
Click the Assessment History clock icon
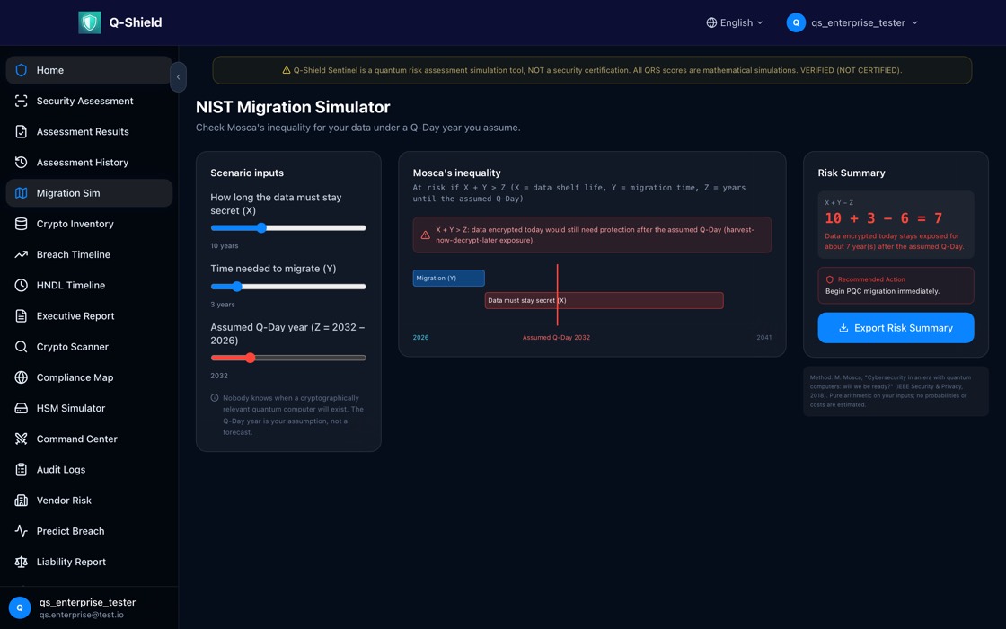pos(22,163)
